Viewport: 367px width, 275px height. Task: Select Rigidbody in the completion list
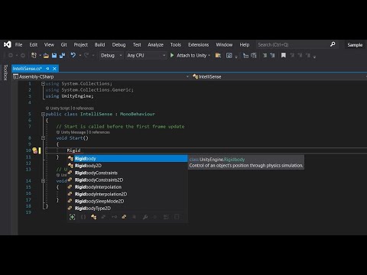click(x=128, y=158)
